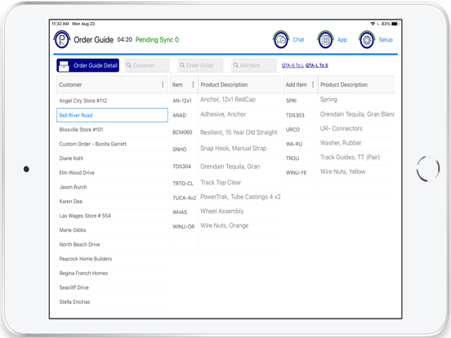
Task: Select item WINU-OR
Action: 184,226
